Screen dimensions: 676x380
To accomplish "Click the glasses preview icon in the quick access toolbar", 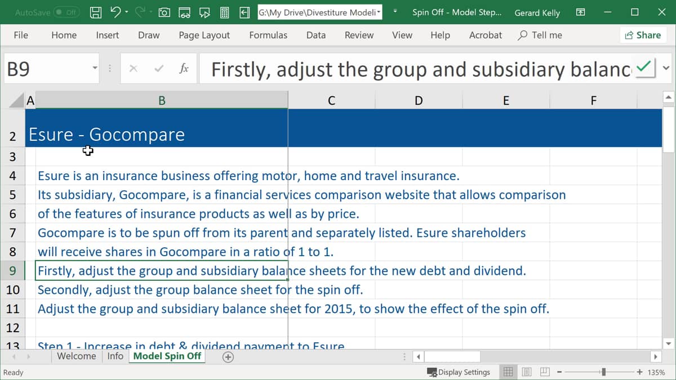I will tap(184, 12).
